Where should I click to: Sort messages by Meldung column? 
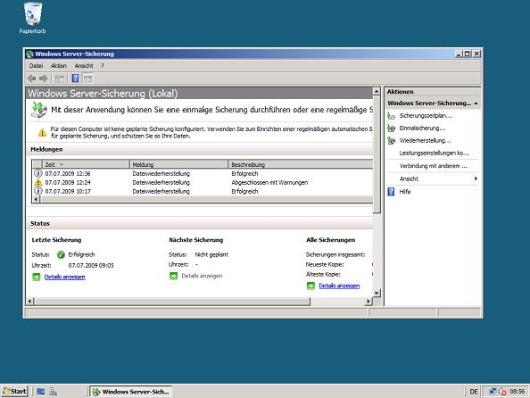[178, 165]
